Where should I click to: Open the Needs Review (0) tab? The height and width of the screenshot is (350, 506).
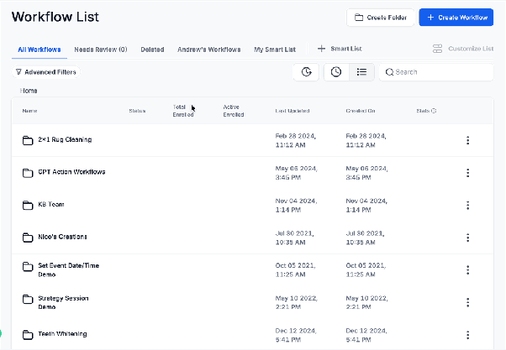(x=101, y=50)
